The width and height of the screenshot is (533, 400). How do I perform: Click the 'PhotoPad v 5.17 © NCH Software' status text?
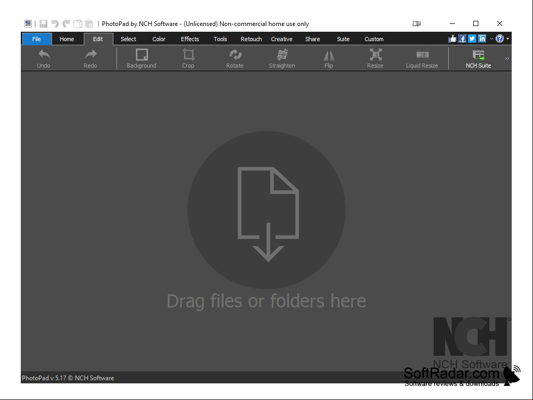[x=68, y=378]
